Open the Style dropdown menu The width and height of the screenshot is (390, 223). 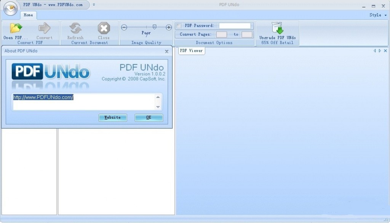click(378, 15)
